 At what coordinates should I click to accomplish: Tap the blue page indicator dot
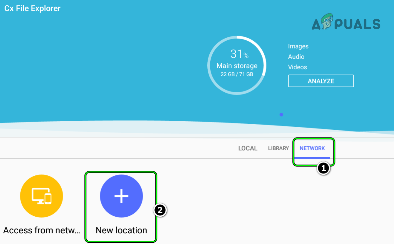tap(282, 115)
